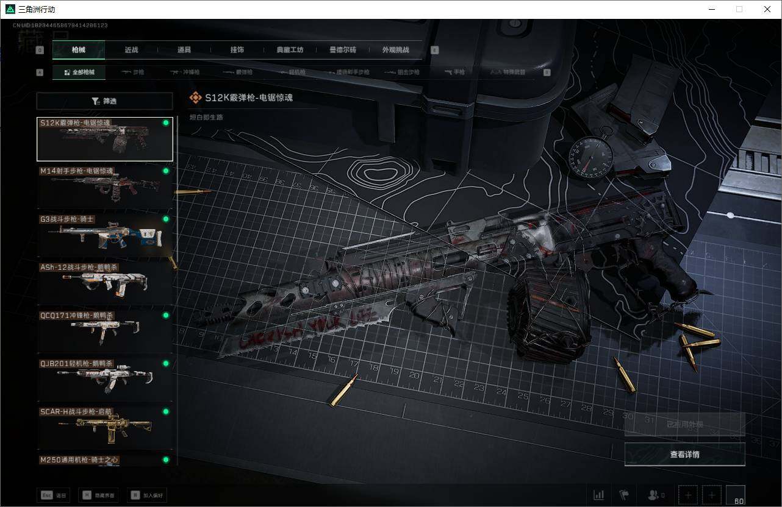This screenshot has width=782, height=507.
Task: Click the previous-category key hint left of 全部枪械
Action: pyautogui.click(x=40, y=72)
